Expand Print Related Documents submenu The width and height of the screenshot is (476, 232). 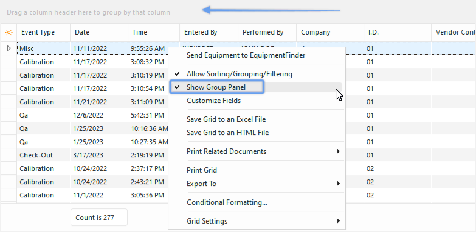click(x=257, y=151)
